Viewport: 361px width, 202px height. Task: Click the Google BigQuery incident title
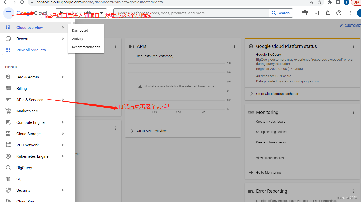tap(268, 54)
